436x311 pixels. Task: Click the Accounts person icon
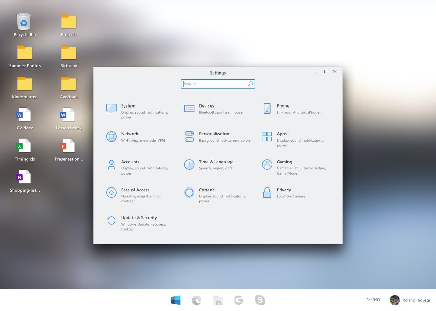click(111, 165)
